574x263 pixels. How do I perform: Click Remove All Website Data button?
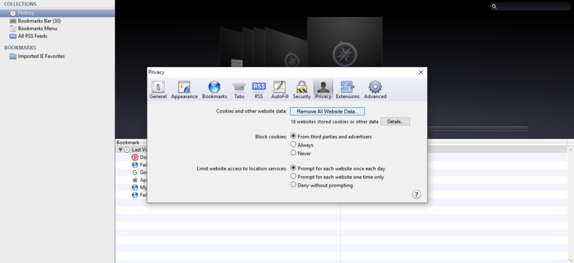coord(327,111)
